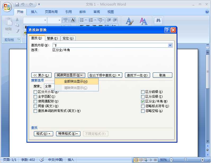Click the 取消 button
The height and width of the screenshot is (163, 211).
163,75
